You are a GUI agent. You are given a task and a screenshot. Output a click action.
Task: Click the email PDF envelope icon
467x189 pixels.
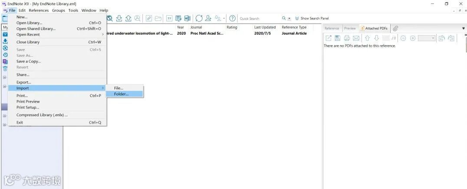click(x=356, y=38)
